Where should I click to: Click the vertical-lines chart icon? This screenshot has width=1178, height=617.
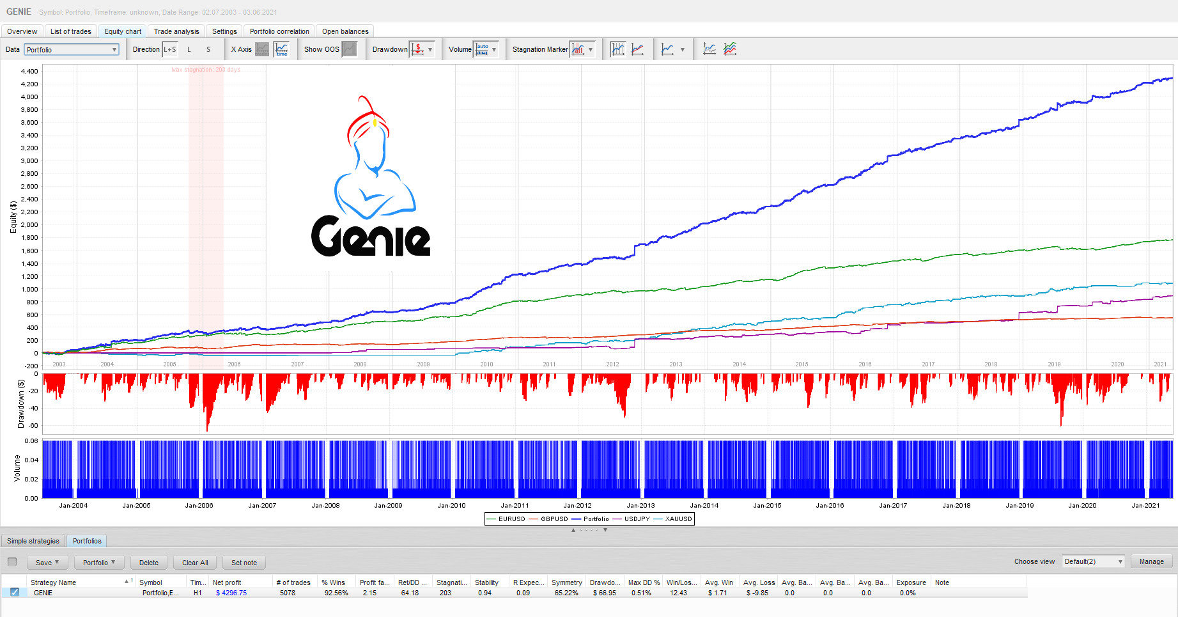coord(617,49)
